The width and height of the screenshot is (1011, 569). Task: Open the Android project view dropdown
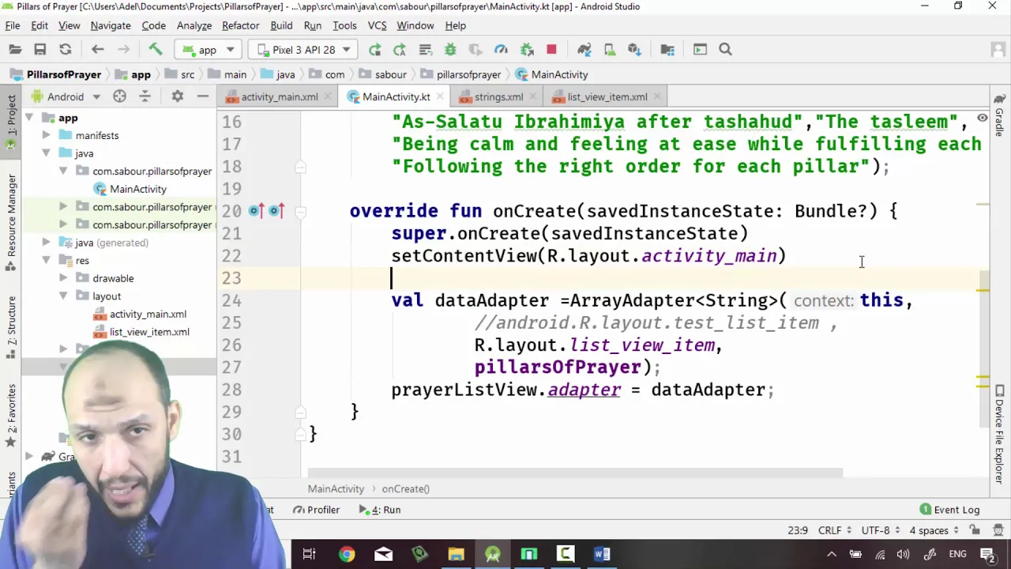66,96
